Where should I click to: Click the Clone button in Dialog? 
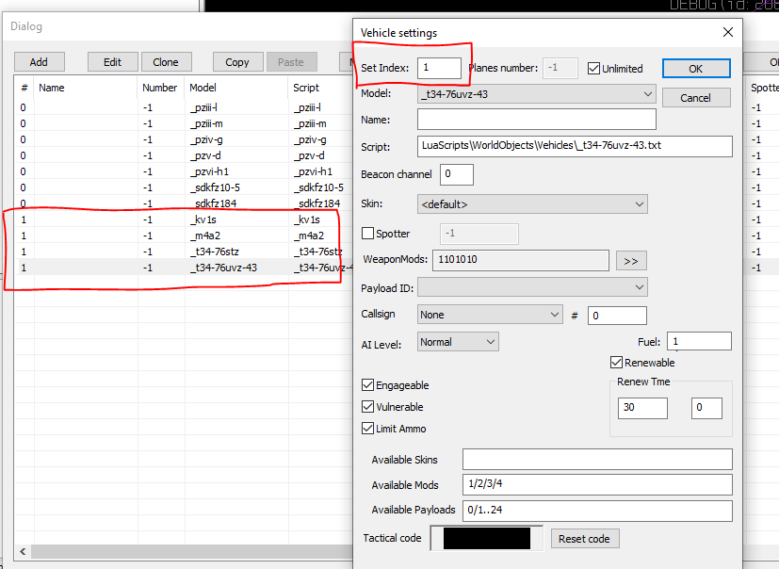click(166, 62)
